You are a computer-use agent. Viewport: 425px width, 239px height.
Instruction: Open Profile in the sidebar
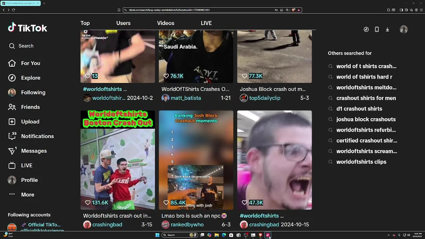coord(23,180)
